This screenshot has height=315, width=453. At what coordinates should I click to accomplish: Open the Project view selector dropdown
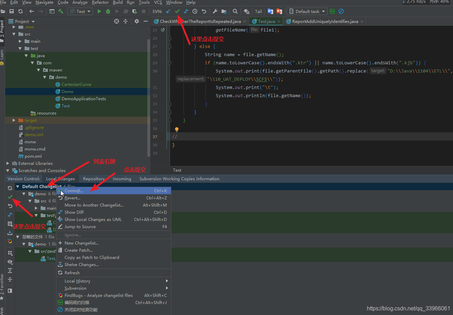tap(22, 21)
